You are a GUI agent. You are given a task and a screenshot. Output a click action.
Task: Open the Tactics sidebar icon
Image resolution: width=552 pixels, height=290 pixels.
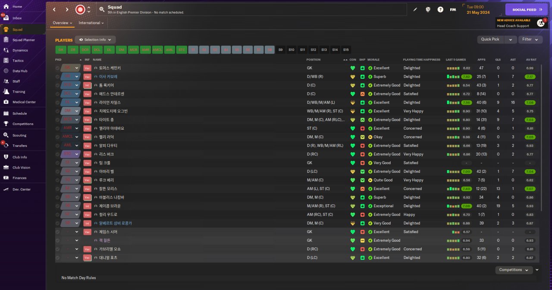tap(6, 60)
